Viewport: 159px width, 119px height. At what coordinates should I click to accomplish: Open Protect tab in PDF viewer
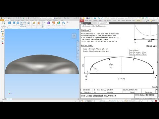click(100, 20)
